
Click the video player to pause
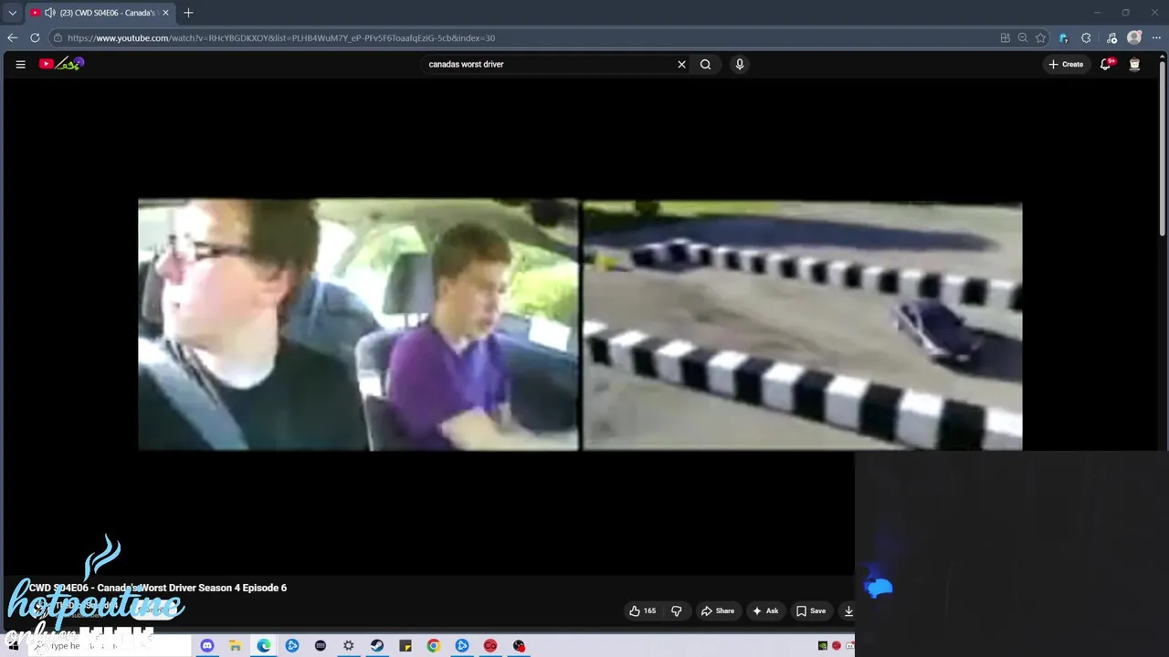click(580, 324)
